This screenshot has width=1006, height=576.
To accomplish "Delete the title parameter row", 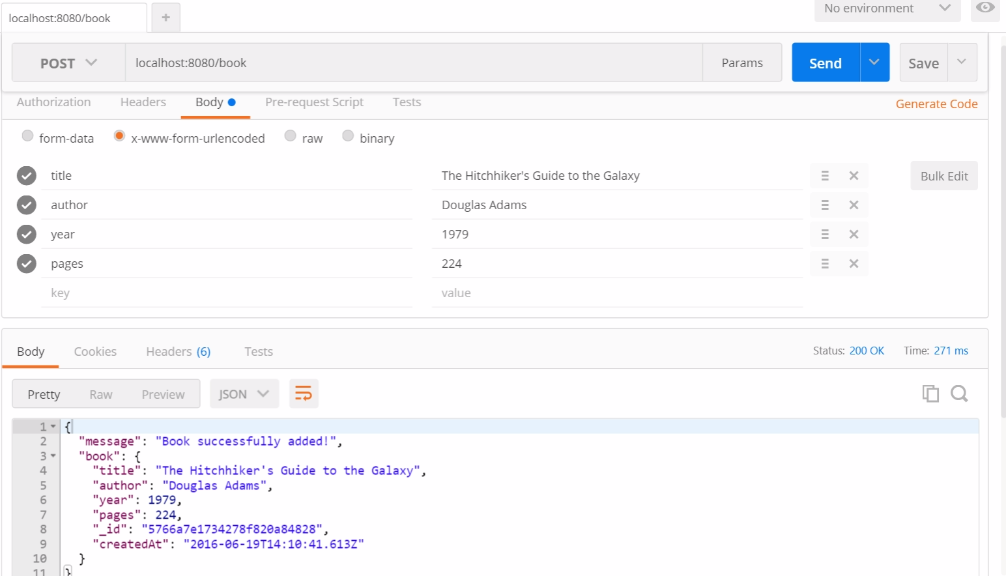I will pyautogui.click(x=854, y=176).
